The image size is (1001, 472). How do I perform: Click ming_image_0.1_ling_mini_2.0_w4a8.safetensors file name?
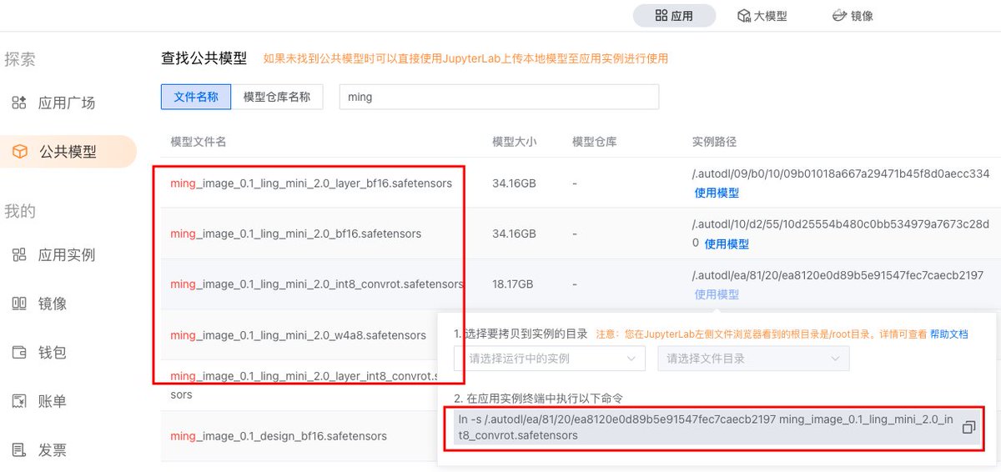click(x=298, y=335)
